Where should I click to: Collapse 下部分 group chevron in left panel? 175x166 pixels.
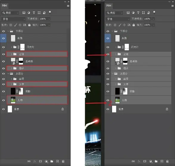(x=8, y=31)
